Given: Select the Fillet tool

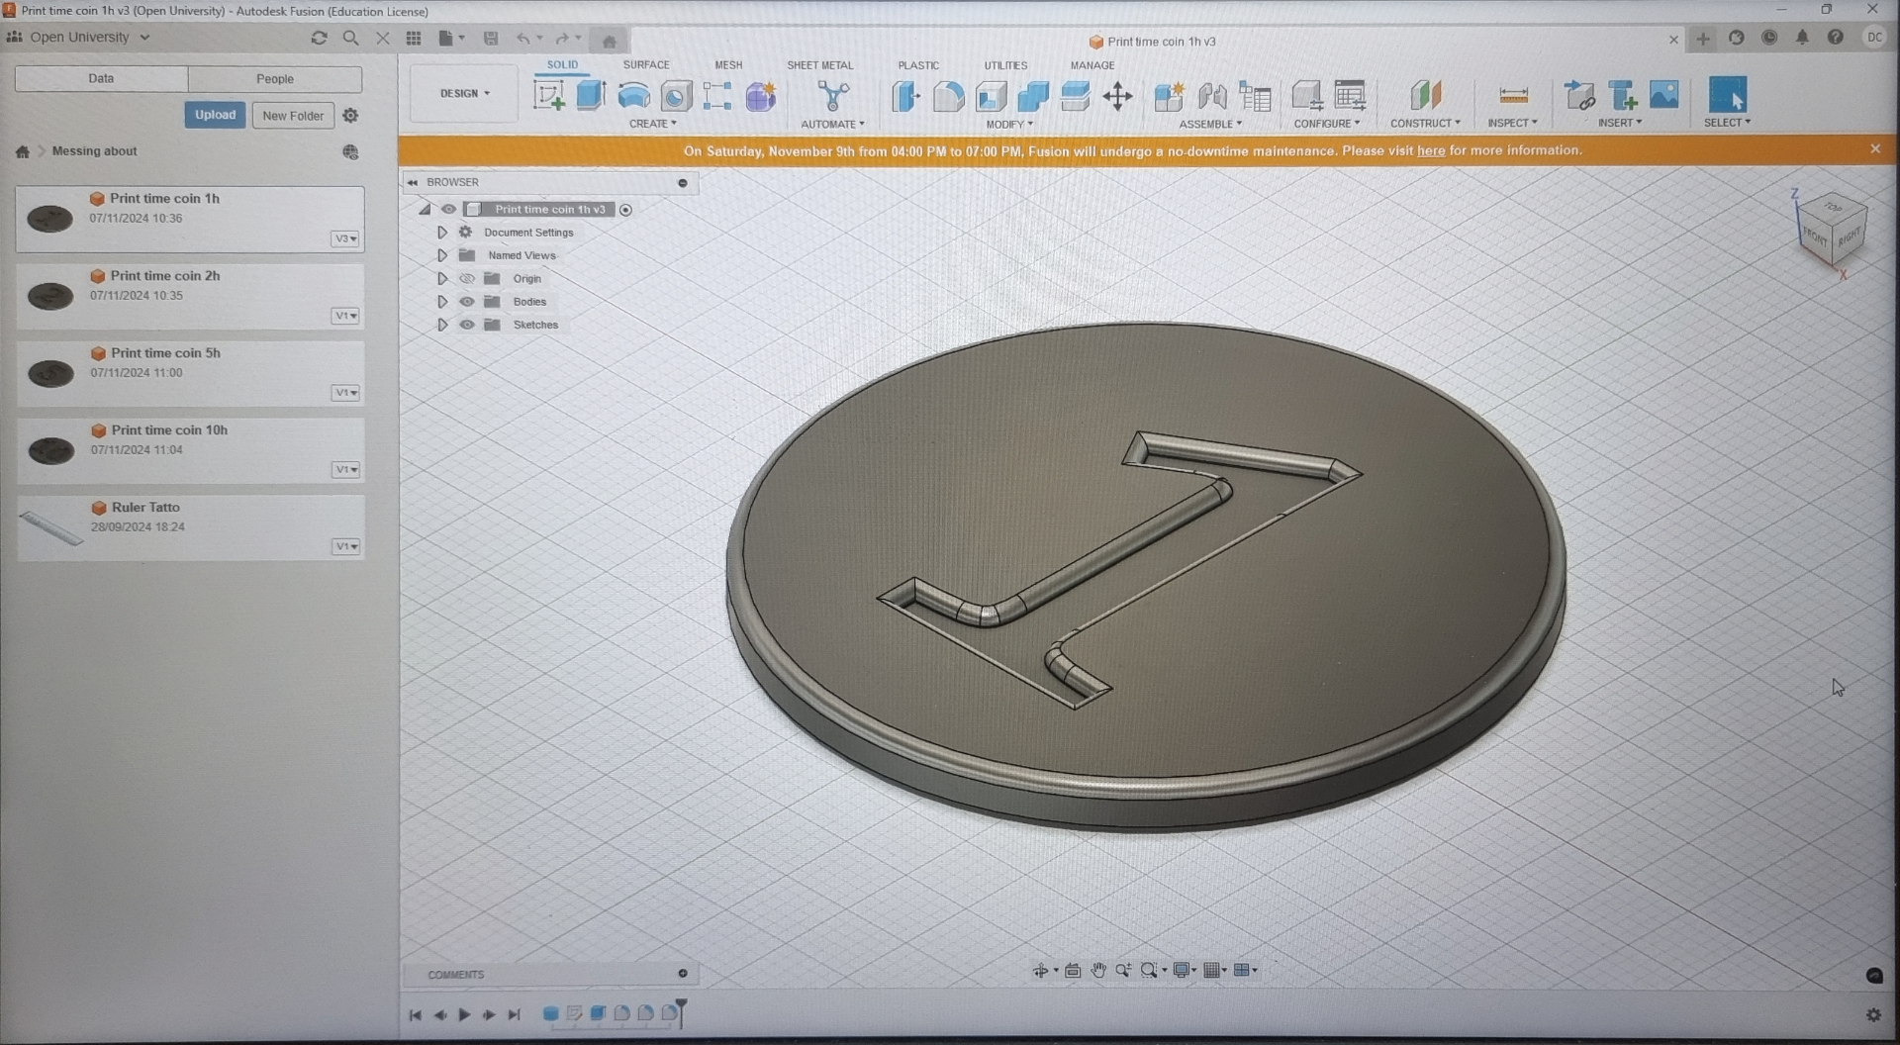Looking at the screenshot, I should (948, 96).
